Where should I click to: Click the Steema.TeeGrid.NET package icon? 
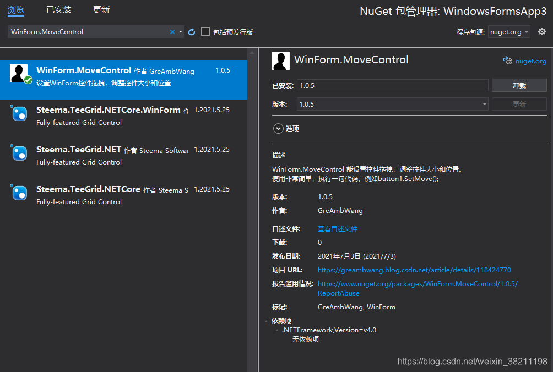pos(19,153)
